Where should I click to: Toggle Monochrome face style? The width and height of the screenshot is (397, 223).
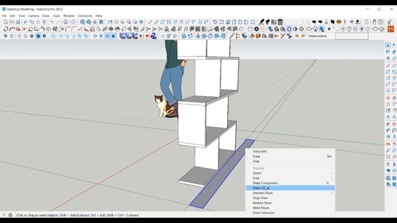[44, 36]
